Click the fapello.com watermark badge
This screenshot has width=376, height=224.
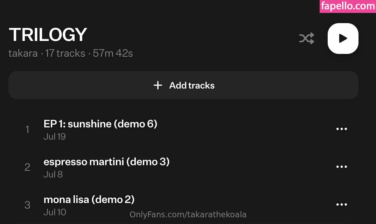click(x=348, y=7)
